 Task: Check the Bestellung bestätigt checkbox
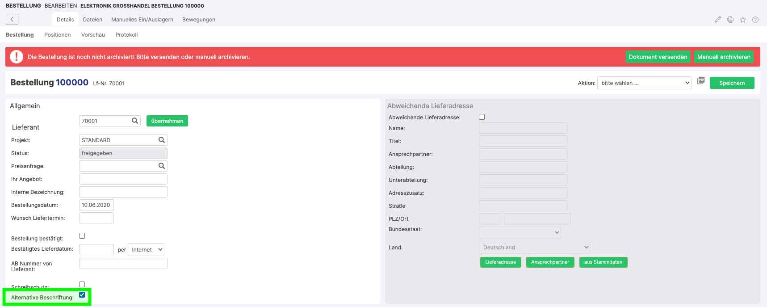click(x=82, y=236)
